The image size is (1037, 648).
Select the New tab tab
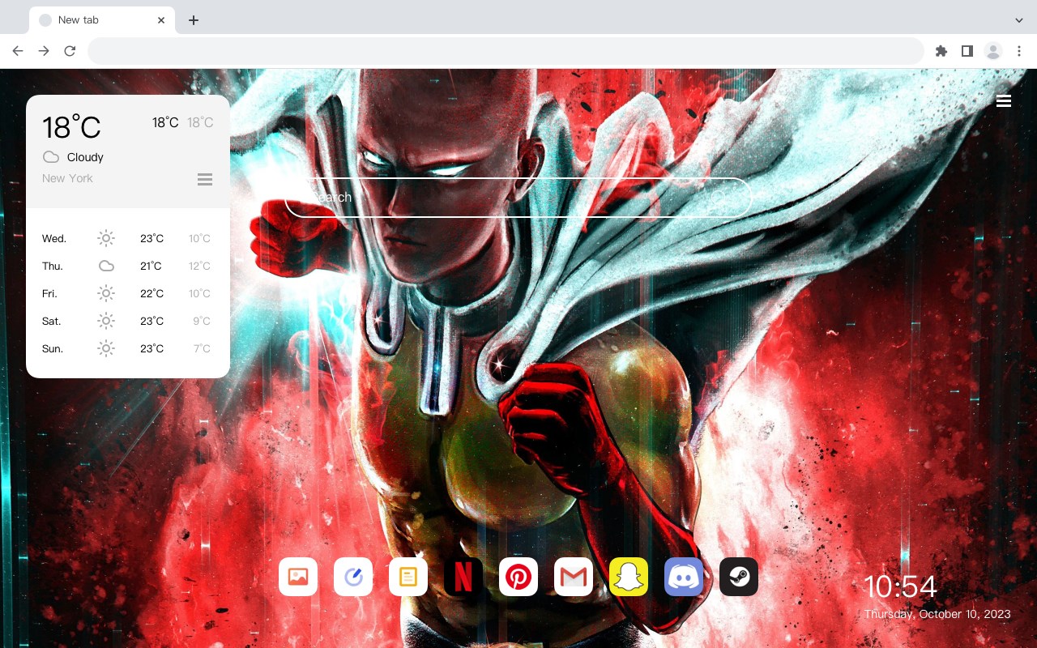pyautogui.click(x=102, y=20)
